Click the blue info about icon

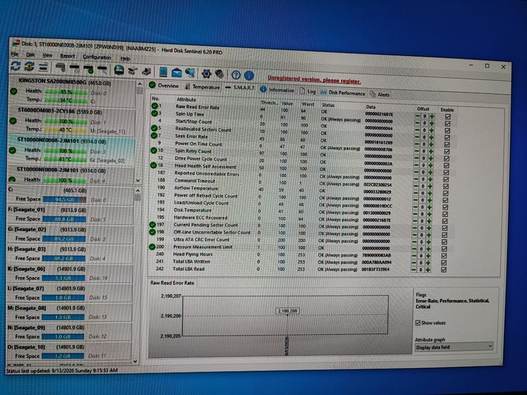[x=249, y=75]
